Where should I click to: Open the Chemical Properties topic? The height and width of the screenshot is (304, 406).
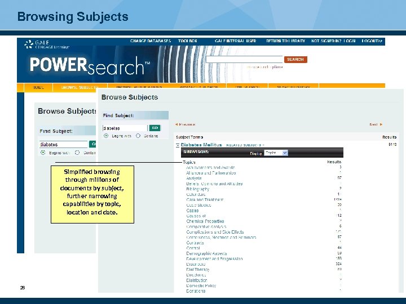coord(205,221)
